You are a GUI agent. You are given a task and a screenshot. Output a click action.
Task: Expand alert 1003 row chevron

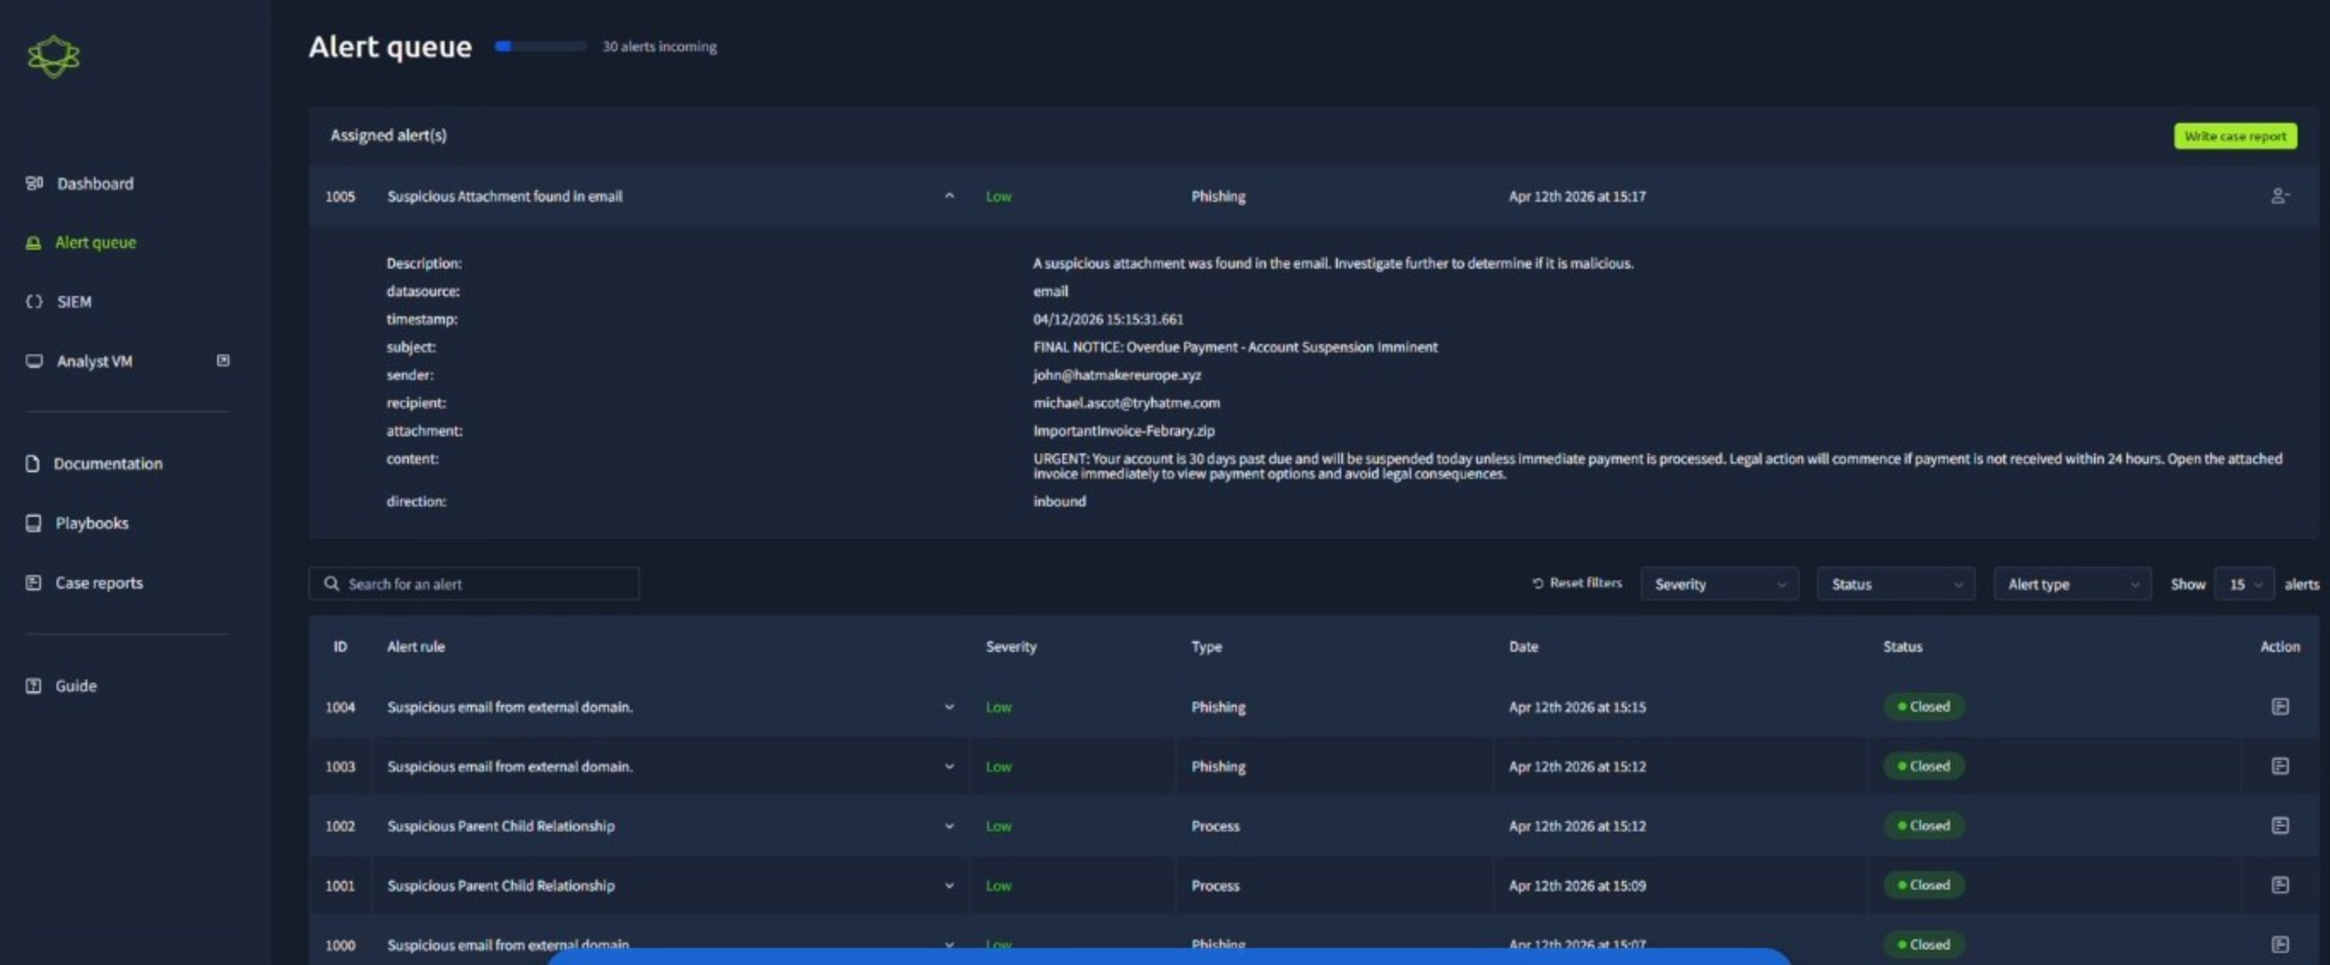[949, 767]
